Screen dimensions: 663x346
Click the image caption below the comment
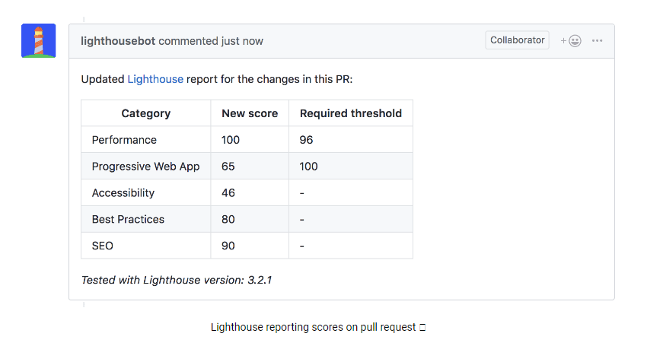(x=317, y=327)
